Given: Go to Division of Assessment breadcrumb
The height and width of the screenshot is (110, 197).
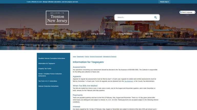Looking at the screenshot, I should (96, 57).
